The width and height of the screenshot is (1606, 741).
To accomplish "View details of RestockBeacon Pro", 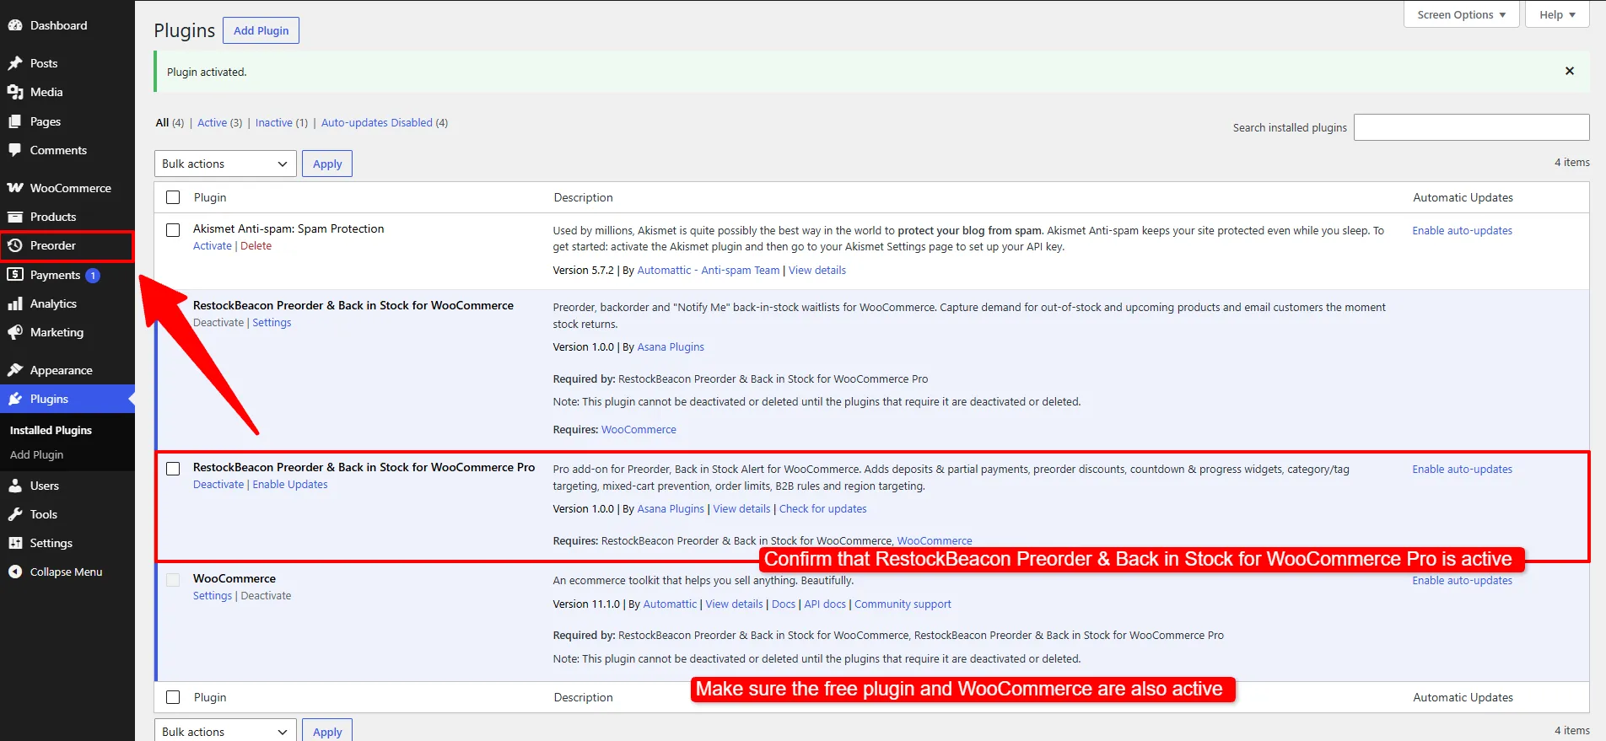I will pyautogui.click(x=741, y=509).
